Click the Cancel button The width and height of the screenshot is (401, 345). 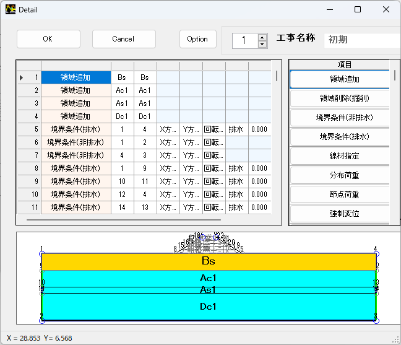[124, 39]
